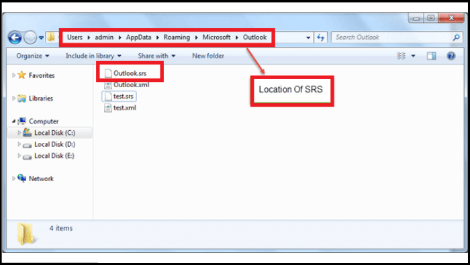Click the Local Disk (D:) drive icon
Screen dimensions: 470x265
tap(28, 145)
